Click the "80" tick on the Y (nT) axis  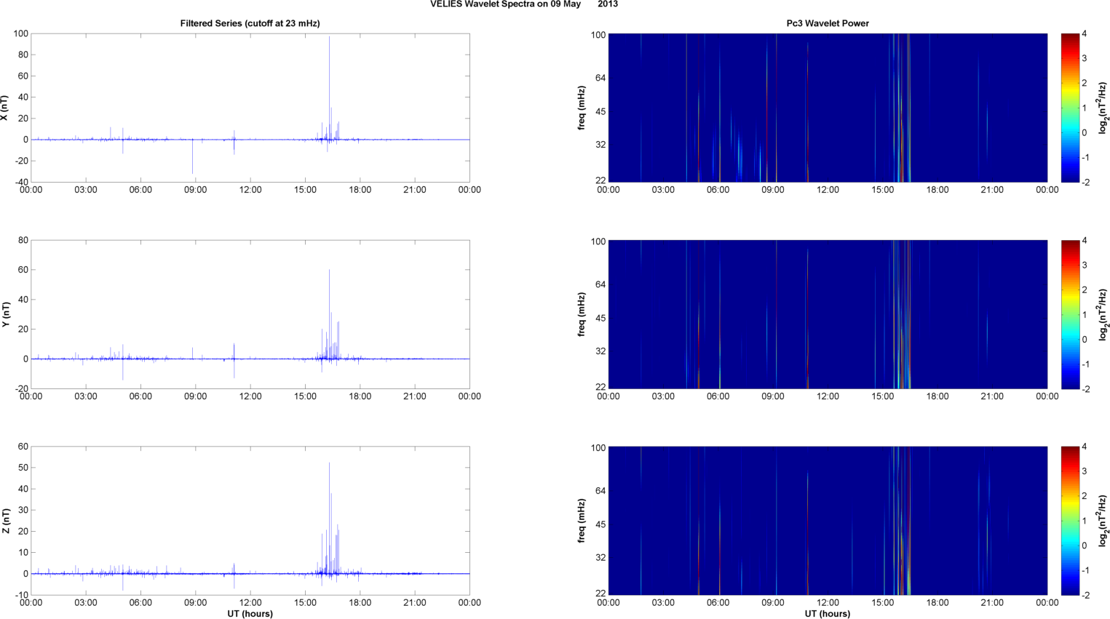23,240
